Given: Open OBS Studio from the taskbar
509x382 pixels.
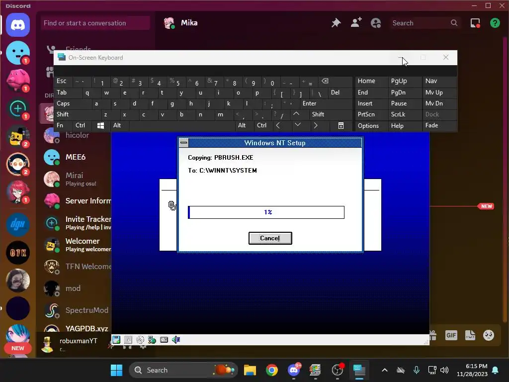Looking at the screenshot, I should pos(338,370).
